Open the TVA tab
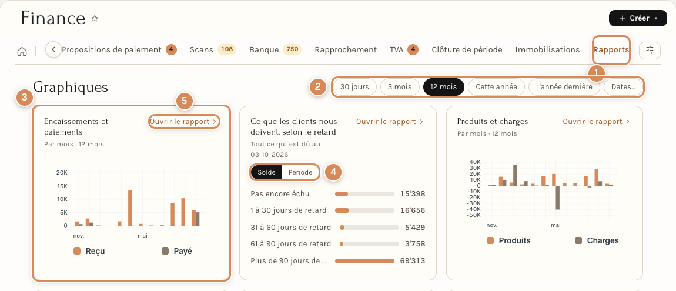This screenshot has height=291, width=676. coord(404,49)
